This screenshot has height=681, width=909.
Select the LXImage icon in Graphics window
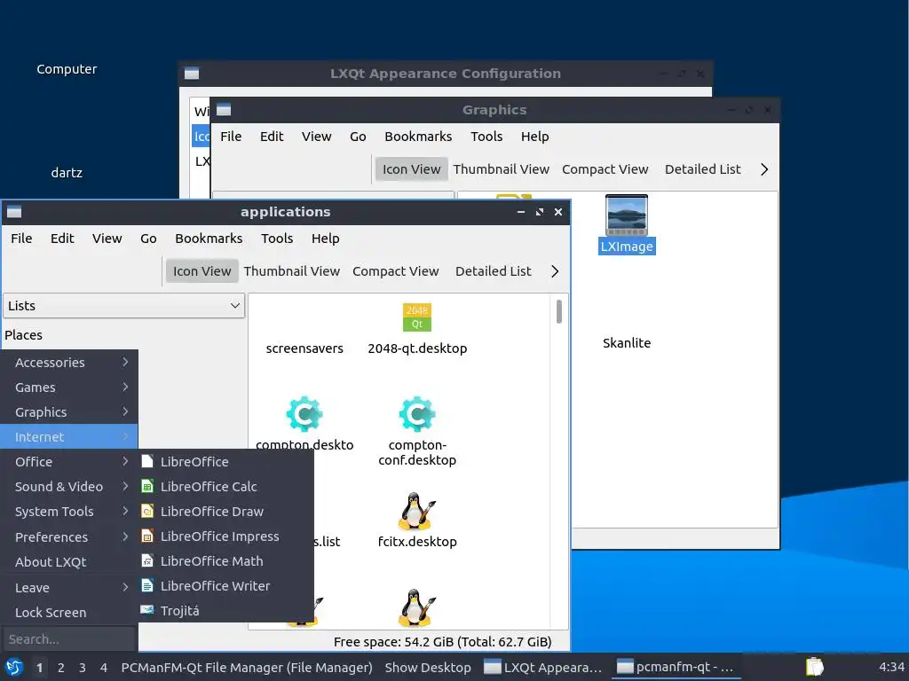[x=627, y=215]
